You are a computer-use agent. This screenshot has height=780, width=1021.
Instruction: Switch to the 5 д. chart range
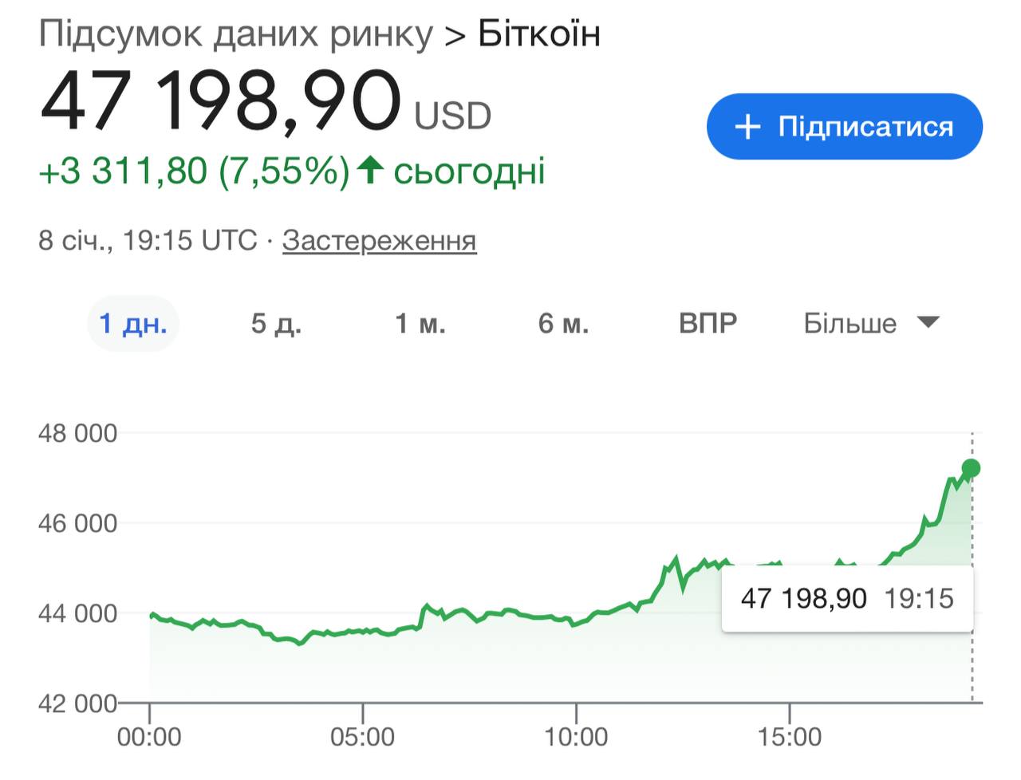pyautogui.click(x=276, y=323)
